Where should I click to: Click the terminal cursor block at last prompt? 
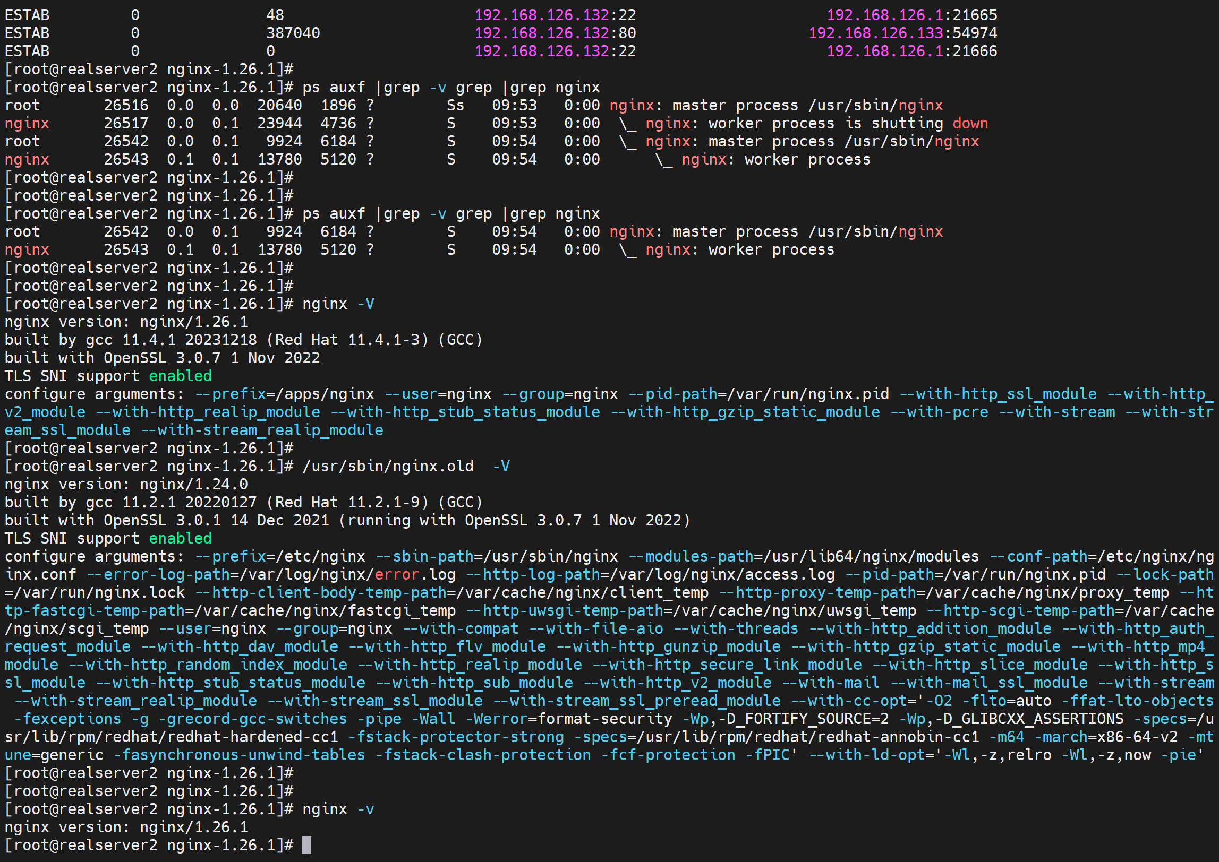click(306, 845)
